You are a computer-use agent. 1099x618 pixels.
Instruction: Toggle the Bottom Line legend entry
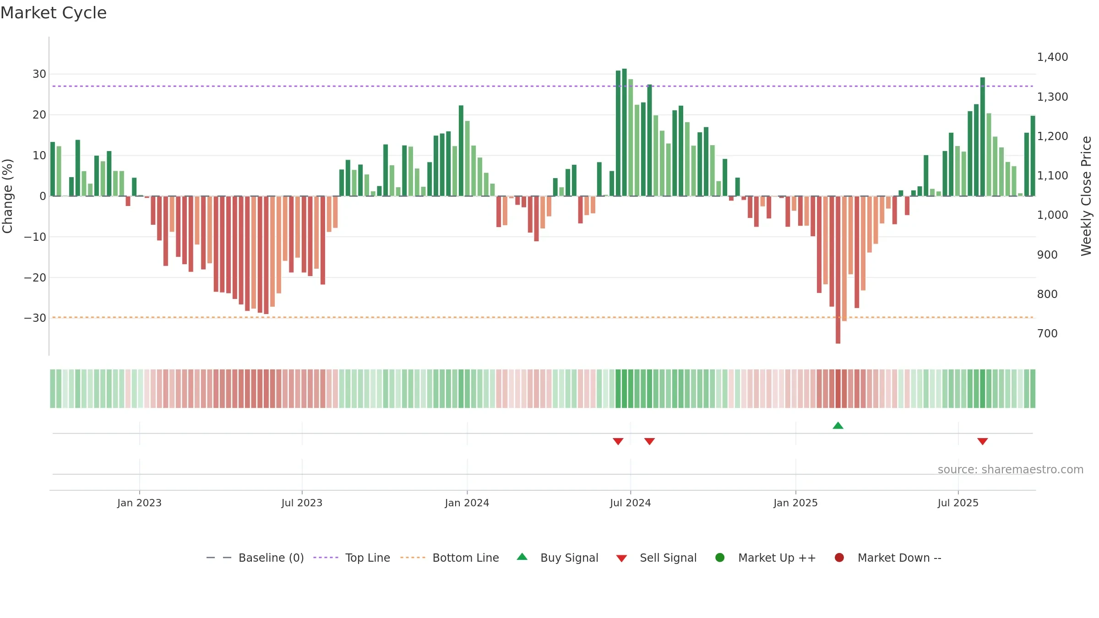450,558
